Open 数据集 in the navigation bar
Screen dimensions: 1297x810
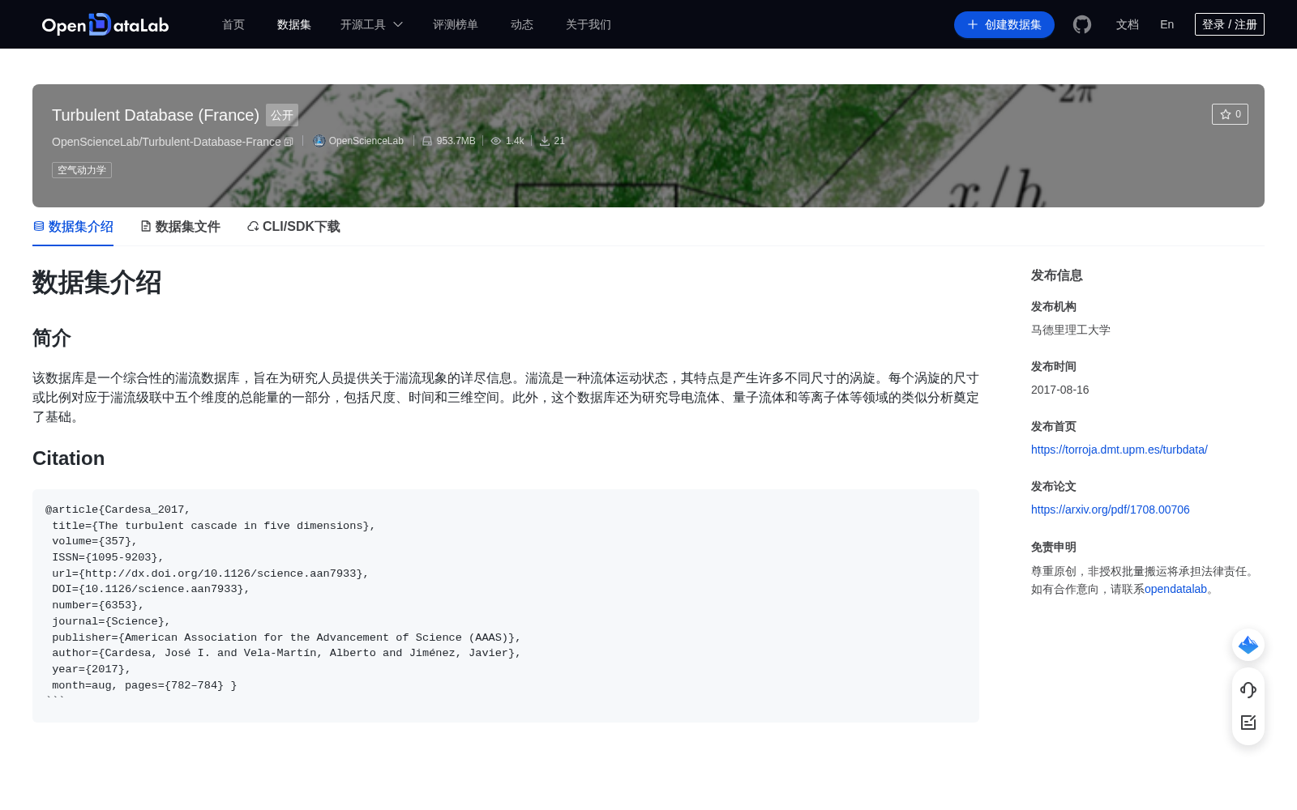pos(294,24)
